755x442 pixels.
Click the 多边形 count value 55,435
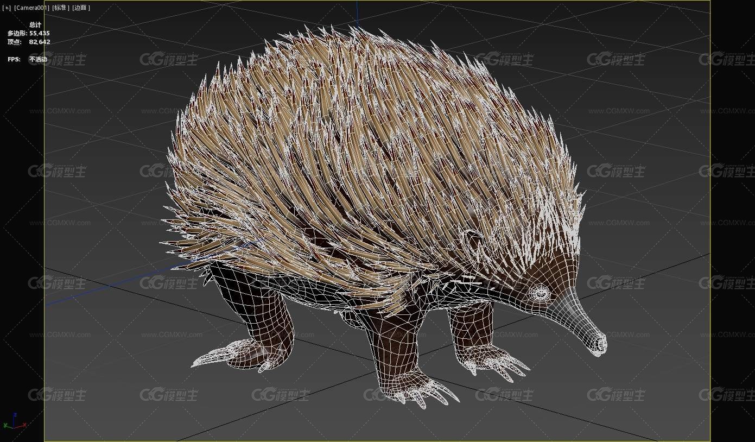[40, 33]
